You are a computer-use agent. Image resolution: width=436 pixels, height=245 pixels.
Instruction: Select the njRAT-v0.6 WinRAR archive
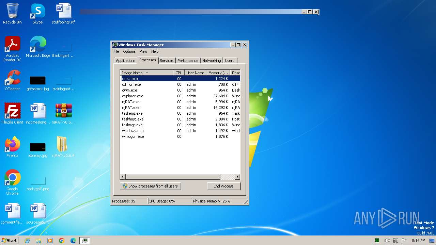(63, 114)
